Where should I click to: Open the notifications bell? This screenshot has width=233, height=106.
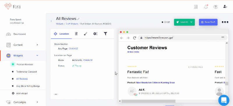click(x=206, y=7)
